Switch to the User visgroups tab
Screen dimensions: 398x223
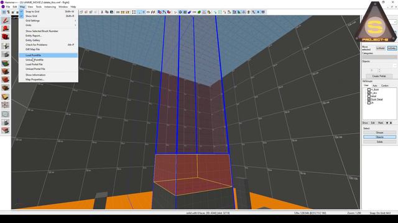pyautogui.click(x=366, y=85)
